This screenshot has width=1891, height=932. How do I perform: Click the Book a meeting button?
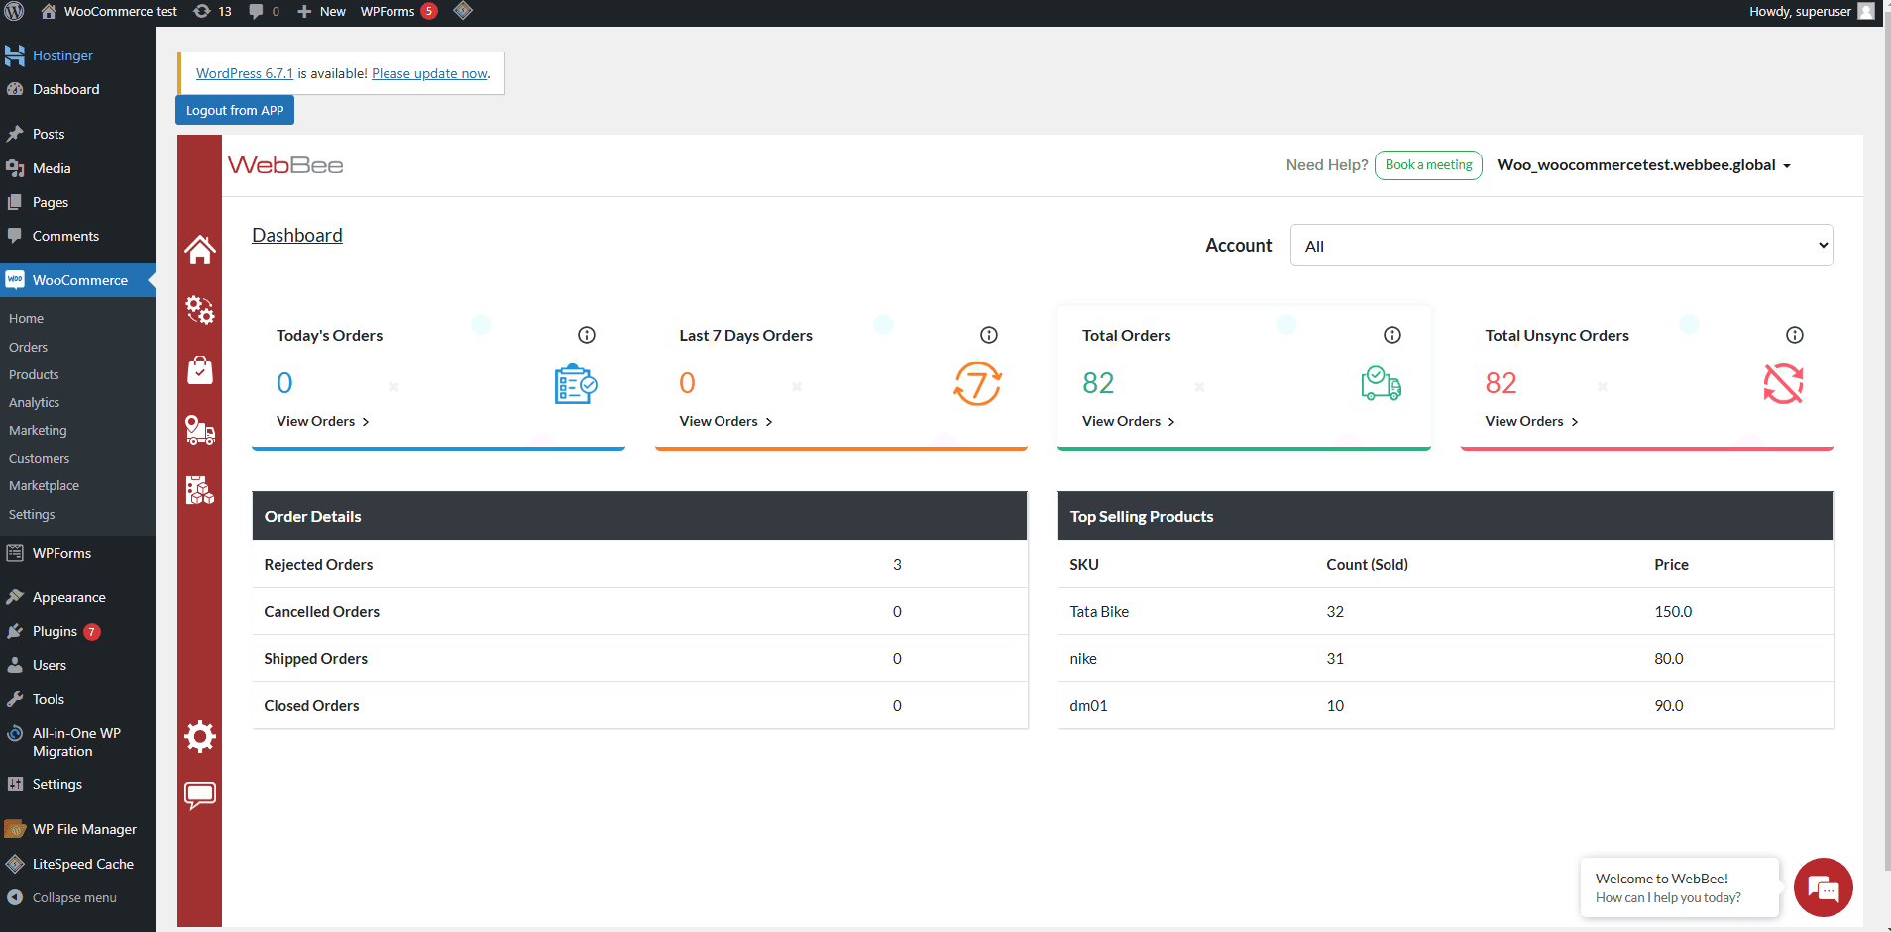click(1428, 165)
